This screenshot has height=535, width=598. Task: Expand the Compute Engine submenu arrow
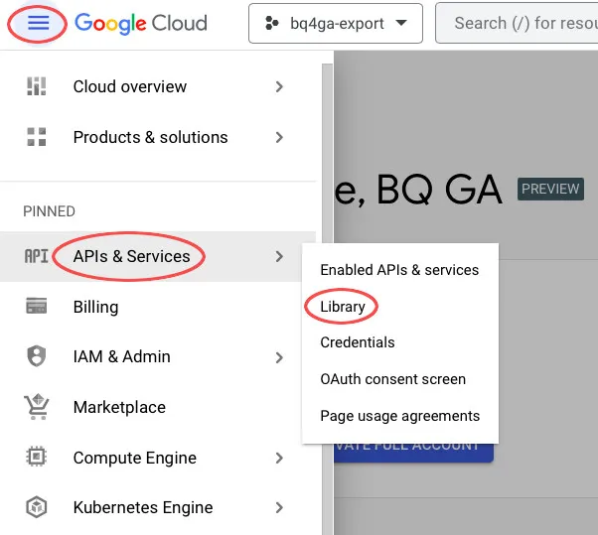[279, 458]
